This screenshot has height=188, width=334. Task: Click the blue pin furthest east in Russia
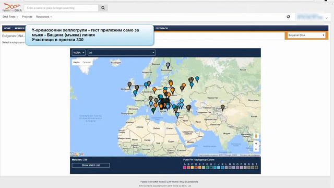197,79
